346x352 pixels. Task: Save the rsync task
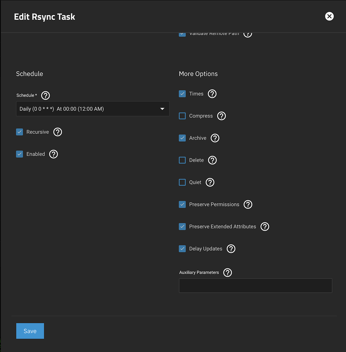click(x=30, y=331)
